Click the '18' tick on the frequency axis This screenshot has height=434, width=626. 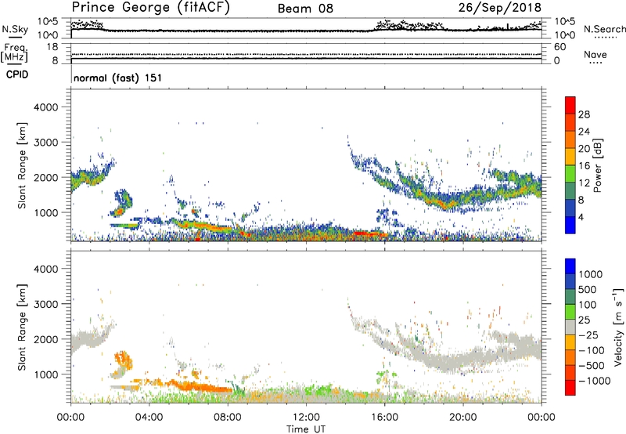coord(52,47)
